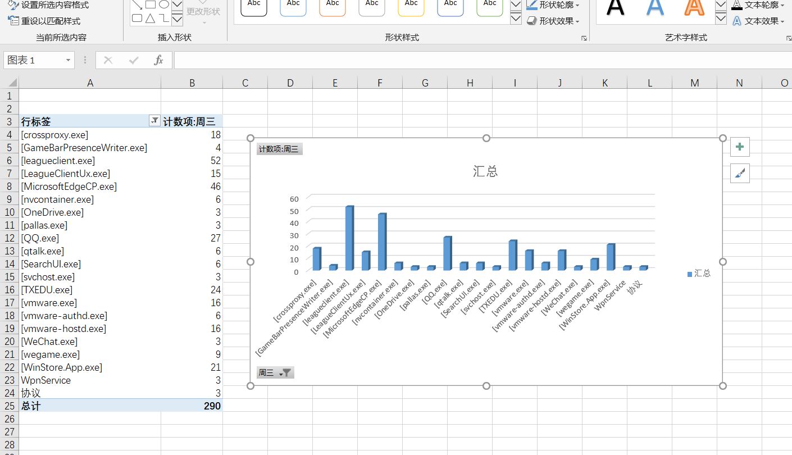Apply the orange outline Abc shape style
This screenshot has height=455, width=792.
[x=333, y=7]
